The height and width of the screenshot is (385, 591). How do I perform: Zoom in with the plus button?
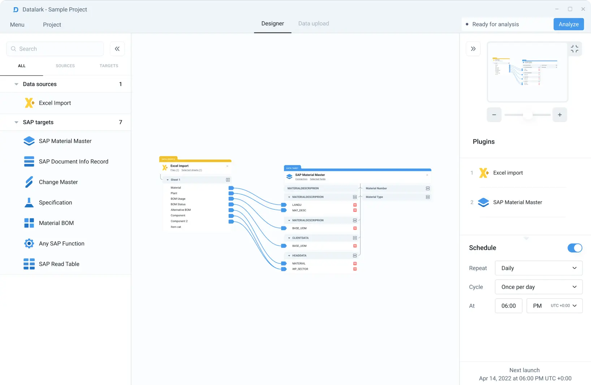click(x=560, y=115)
